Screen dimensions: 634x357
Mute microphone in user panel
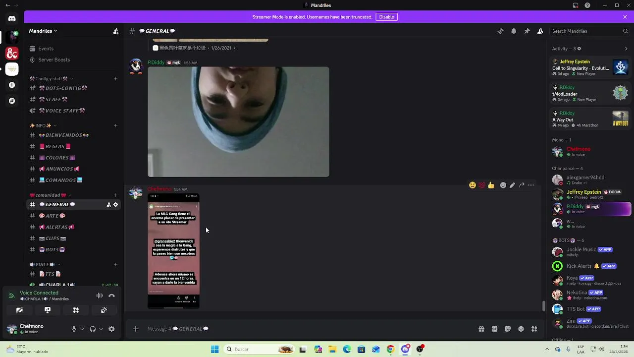pos(74,329)
